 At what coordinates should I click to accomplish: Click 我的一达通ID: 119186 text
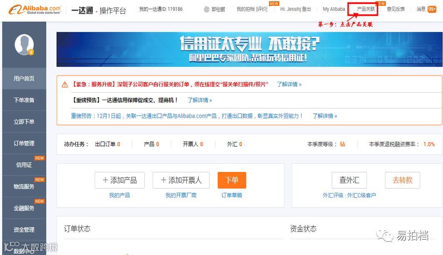[x=161, y=9]
